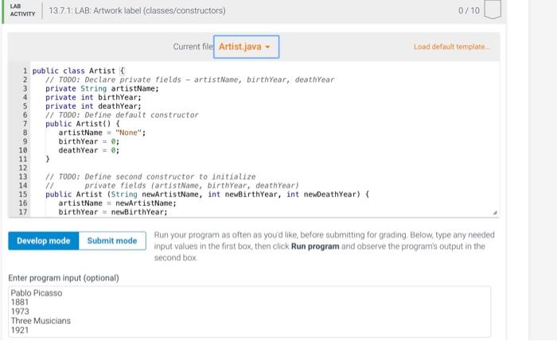Image resolution: width=557 pixels, height=341 pixels.
Task: Click the second constructor signature on line 15
Action: [x=208, y=194]
